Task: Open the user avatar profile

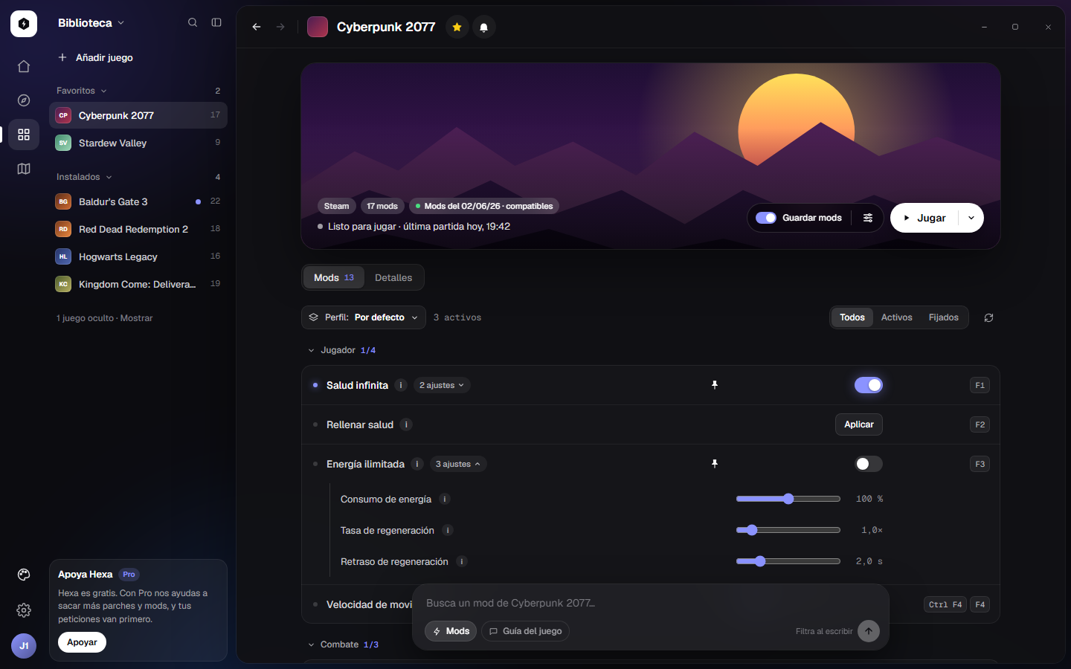Action: (x=24, y=646)
